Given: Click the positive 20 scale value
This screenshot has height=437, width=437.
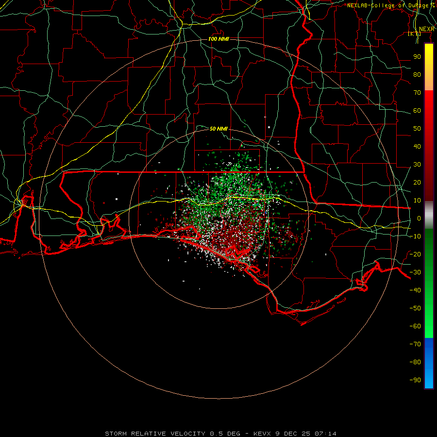Looking at the screenshot, I should [x=417, y=183].
